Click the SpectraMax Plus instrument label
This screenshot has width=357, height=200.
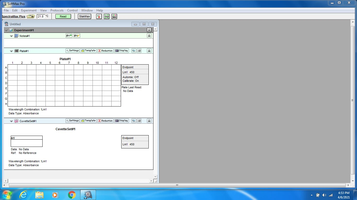14,16
